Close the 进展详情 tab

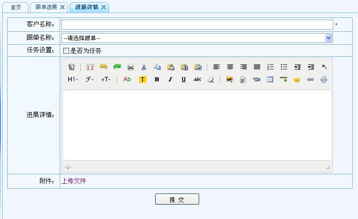104,7
